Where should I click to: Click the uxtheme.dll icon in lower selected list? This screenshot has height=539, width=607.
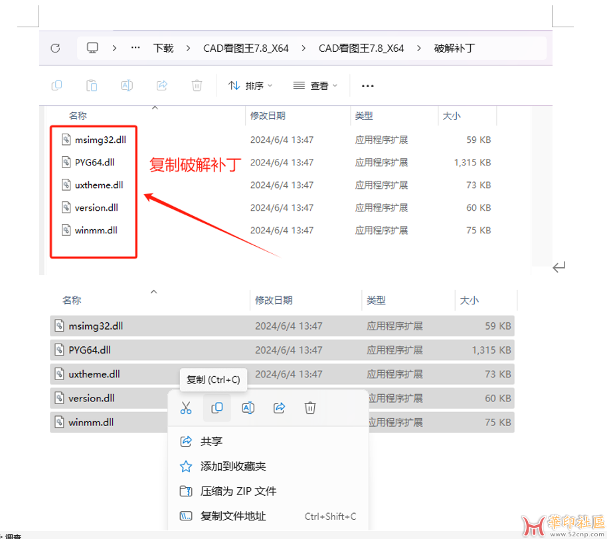[59, 374]
